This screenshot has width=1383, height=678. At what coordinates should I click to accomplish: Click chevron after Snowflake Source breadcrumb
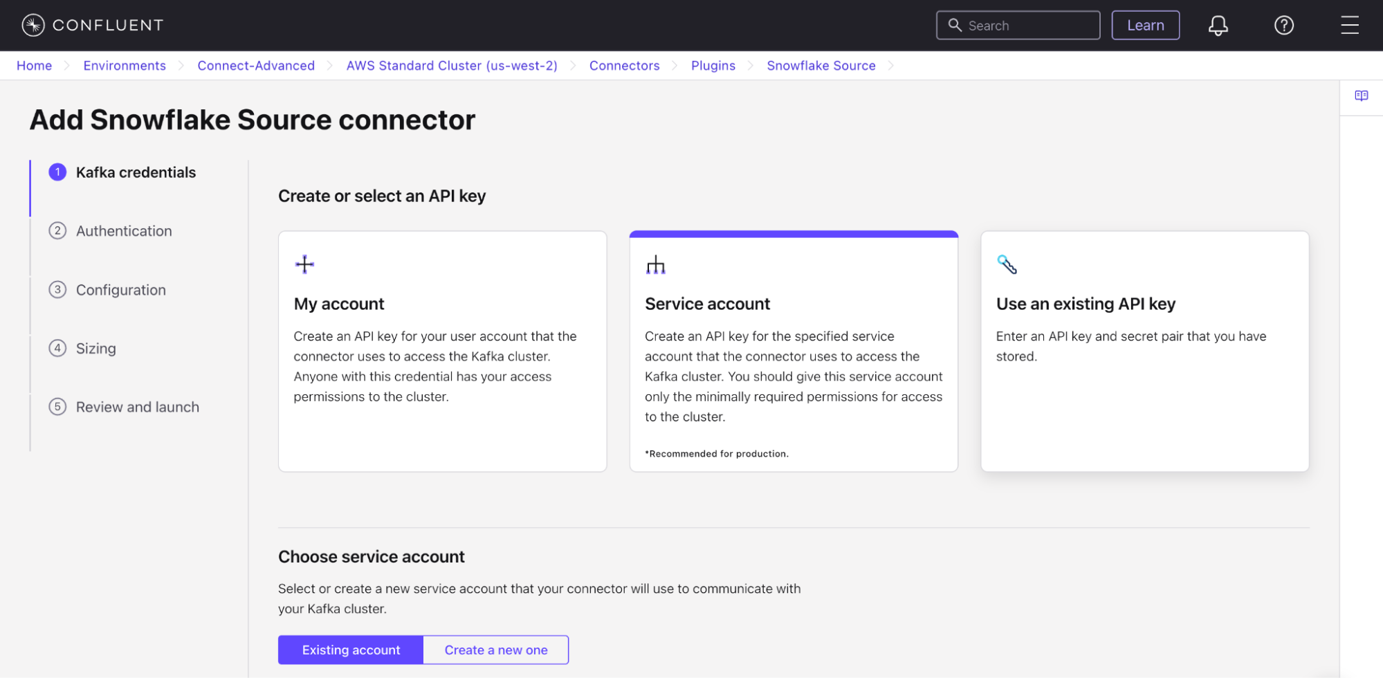(x=891, y=66)
